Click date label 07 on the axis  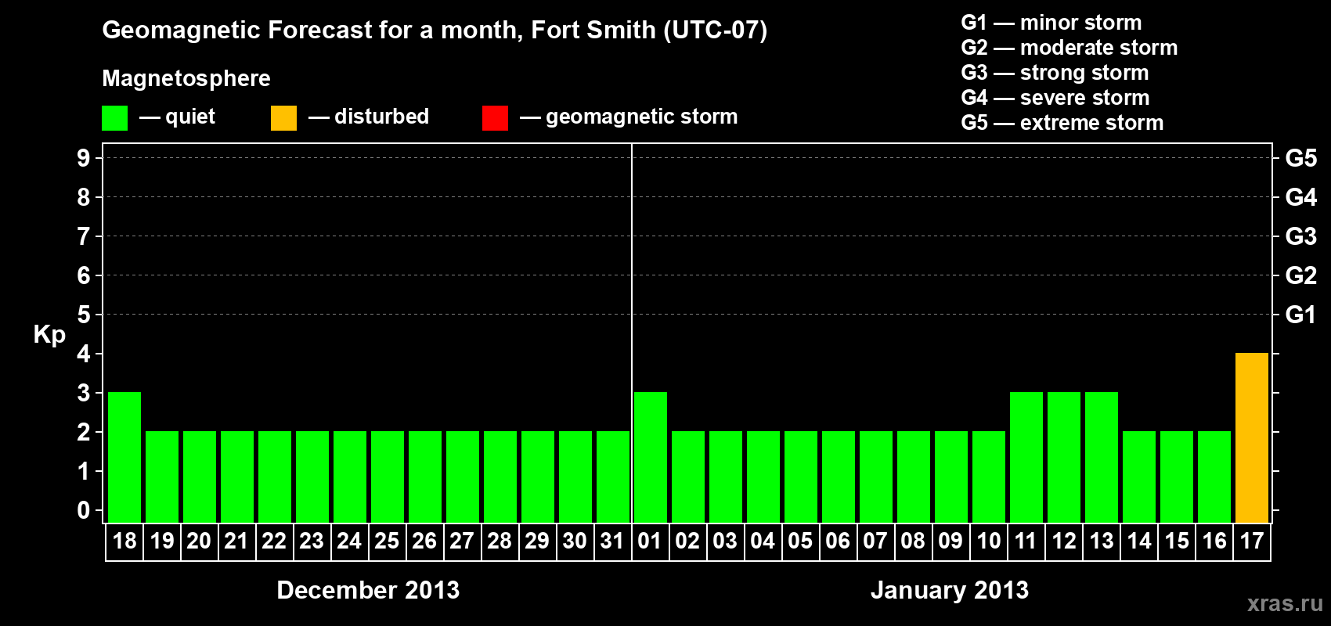(x=875, y=541)
